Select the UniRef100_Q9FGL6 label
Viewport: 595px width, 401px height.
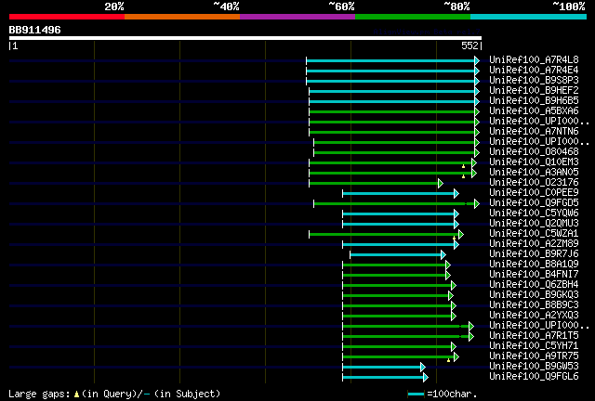point(534,377)
